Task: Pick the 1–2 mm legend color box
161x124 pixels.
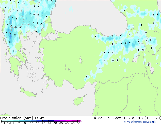Action: pos(16,121)
